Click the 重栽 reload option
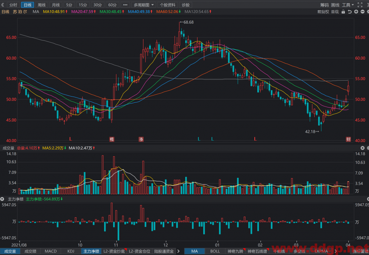Viewport: 369px width, 255px height. coord(335,12)
